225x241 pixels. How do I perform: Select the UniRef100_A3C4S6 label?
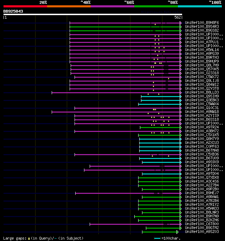pos(202,181)
